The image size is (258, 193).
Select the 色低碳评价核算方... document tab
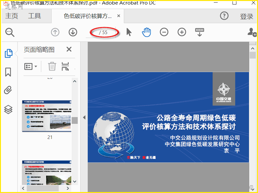point(88,16)
